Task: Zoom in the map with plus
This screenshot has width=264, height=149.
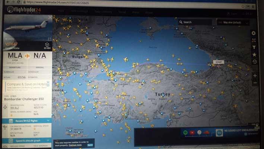Action: (255, 76)
